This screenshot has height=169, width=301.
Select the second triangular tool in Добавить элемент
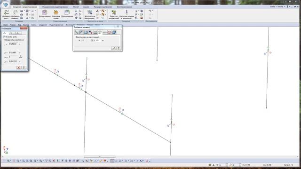tap(81, 32)
